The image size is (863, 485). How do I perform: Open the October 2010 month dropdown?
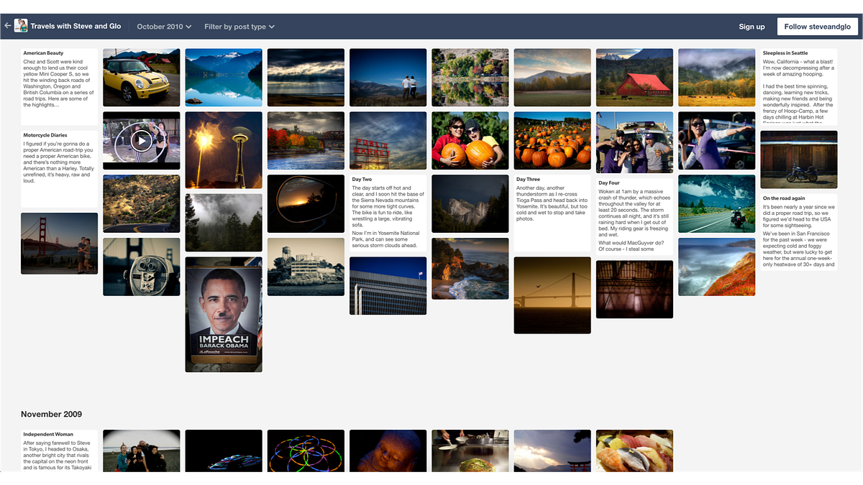click(x=164, y=27)
